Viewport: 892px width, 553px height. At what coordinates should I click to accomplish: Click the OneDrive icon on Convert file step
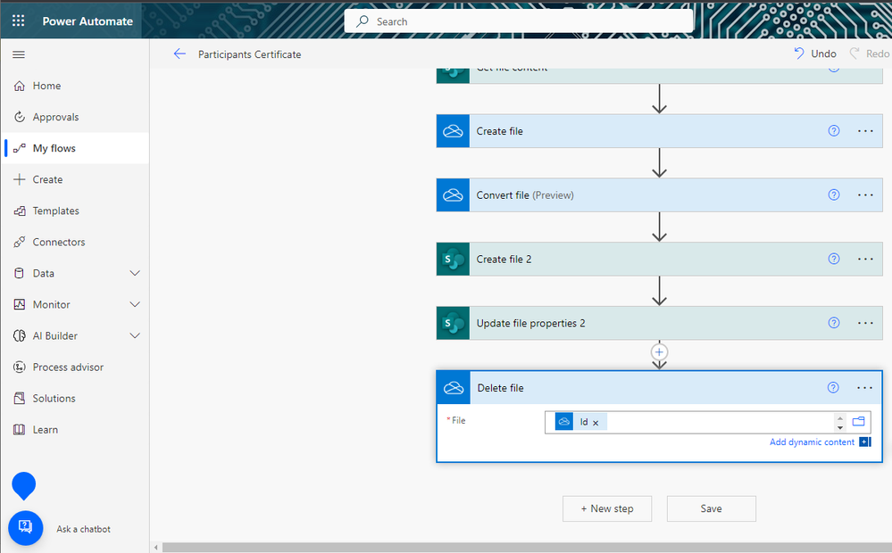coord(453,195)
